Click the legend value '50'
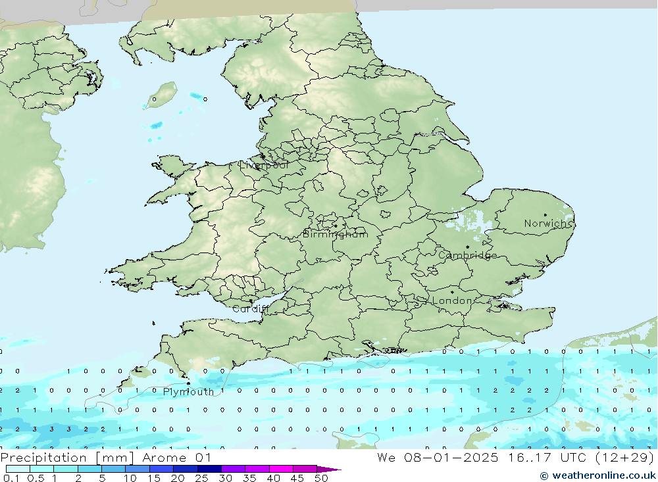Screen dimensions: 658x482 pos(321,478)
